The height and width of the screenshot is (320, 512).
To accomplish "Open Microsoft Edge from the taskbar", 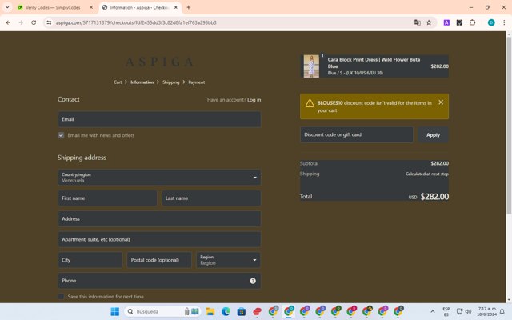I will coord(226,311).
